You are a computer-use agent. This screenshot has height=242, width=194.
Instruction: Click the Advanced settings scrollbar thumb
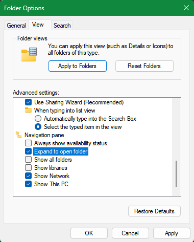[x=176, y=174]
